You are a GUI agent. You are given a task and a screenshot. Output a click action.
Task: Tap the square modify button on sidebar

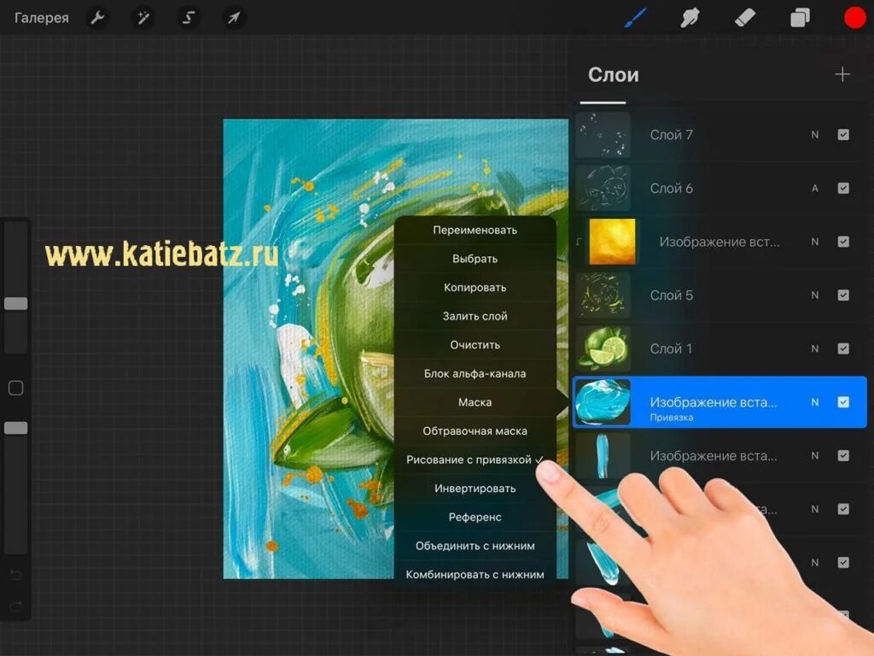15,388
